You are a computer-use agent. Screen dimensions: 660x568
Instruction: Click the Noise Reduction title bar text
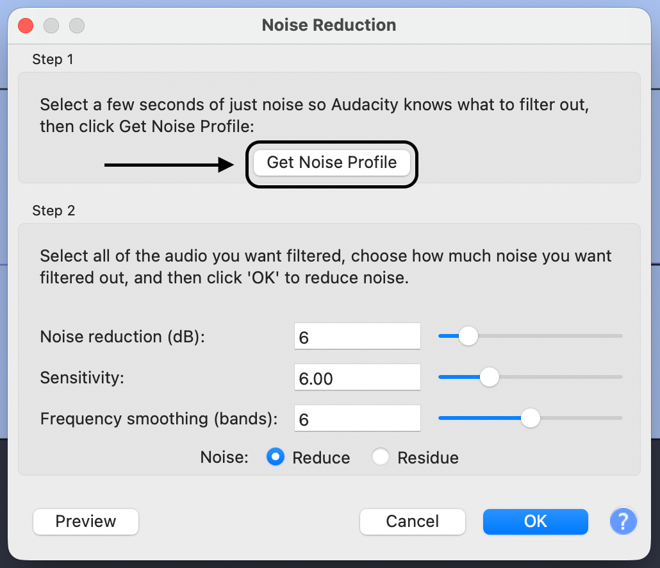(329, 26)
